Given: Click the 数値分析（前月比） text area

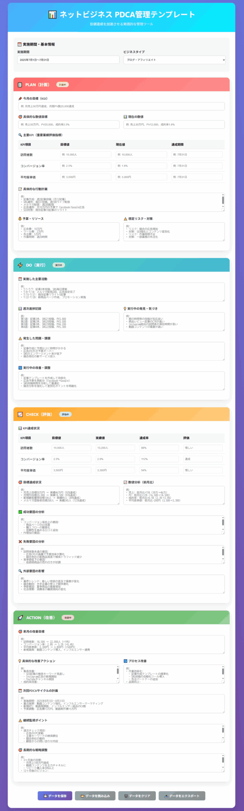Looking at the screenshot, I should click(174, 495).
